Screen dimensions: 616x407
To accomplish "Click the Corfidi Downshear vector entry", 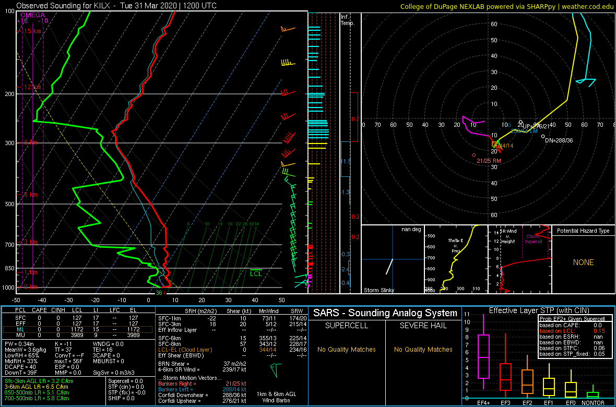I will 202,395.
